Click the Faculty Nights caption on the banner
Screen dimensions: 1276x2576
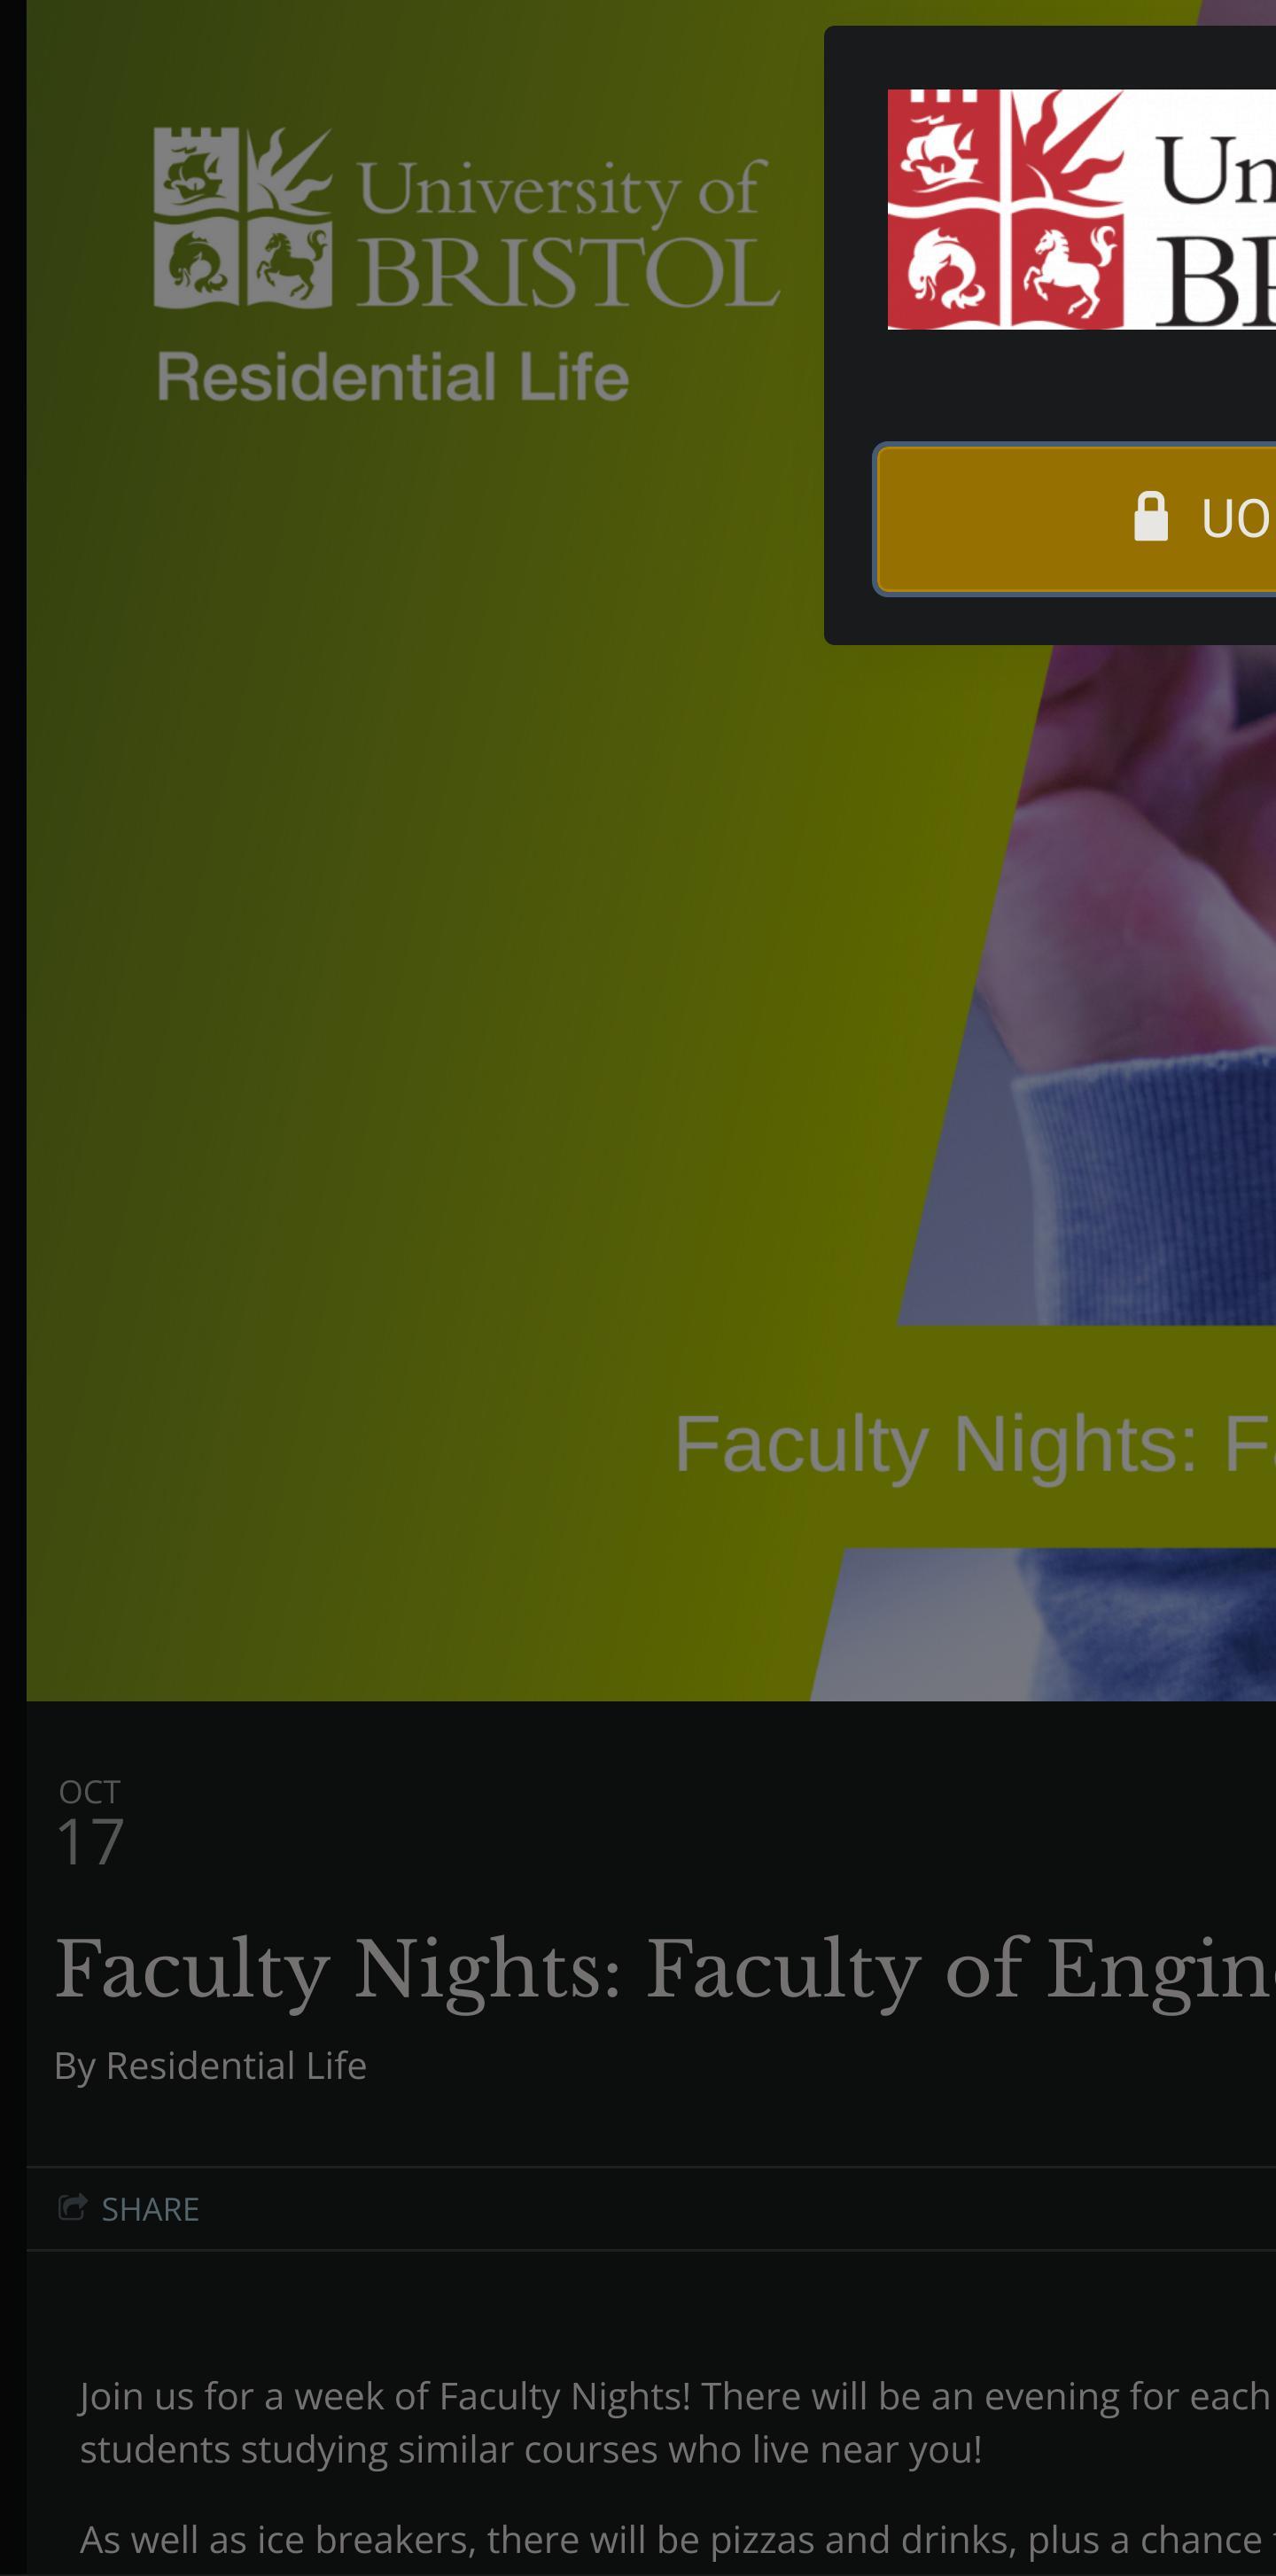(x=975, y=1443)
